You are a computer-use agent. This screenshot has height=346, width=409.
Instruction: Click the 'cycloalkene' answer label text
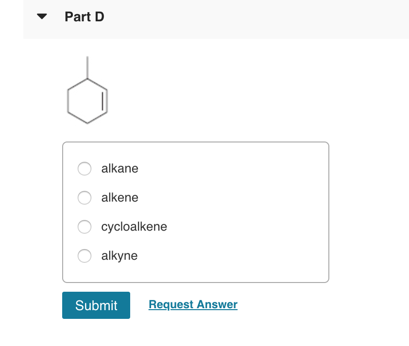134,227
